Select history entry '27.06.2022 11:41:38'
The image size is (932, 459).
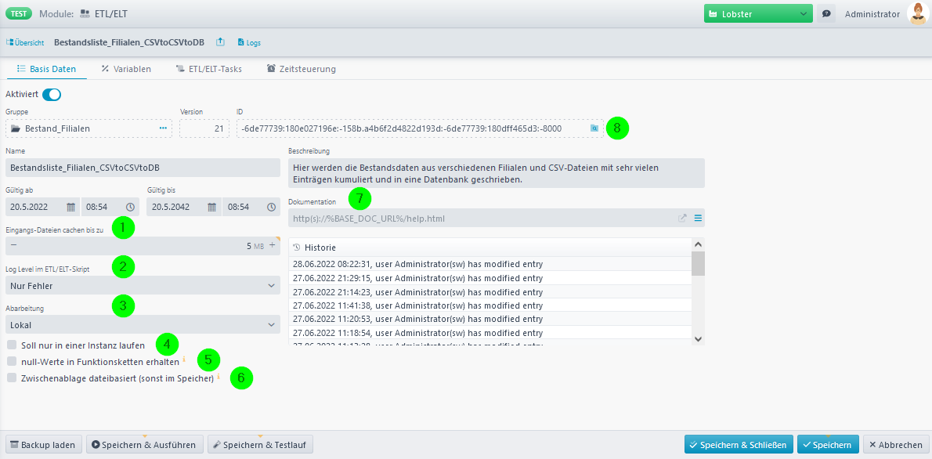(490, 305)
